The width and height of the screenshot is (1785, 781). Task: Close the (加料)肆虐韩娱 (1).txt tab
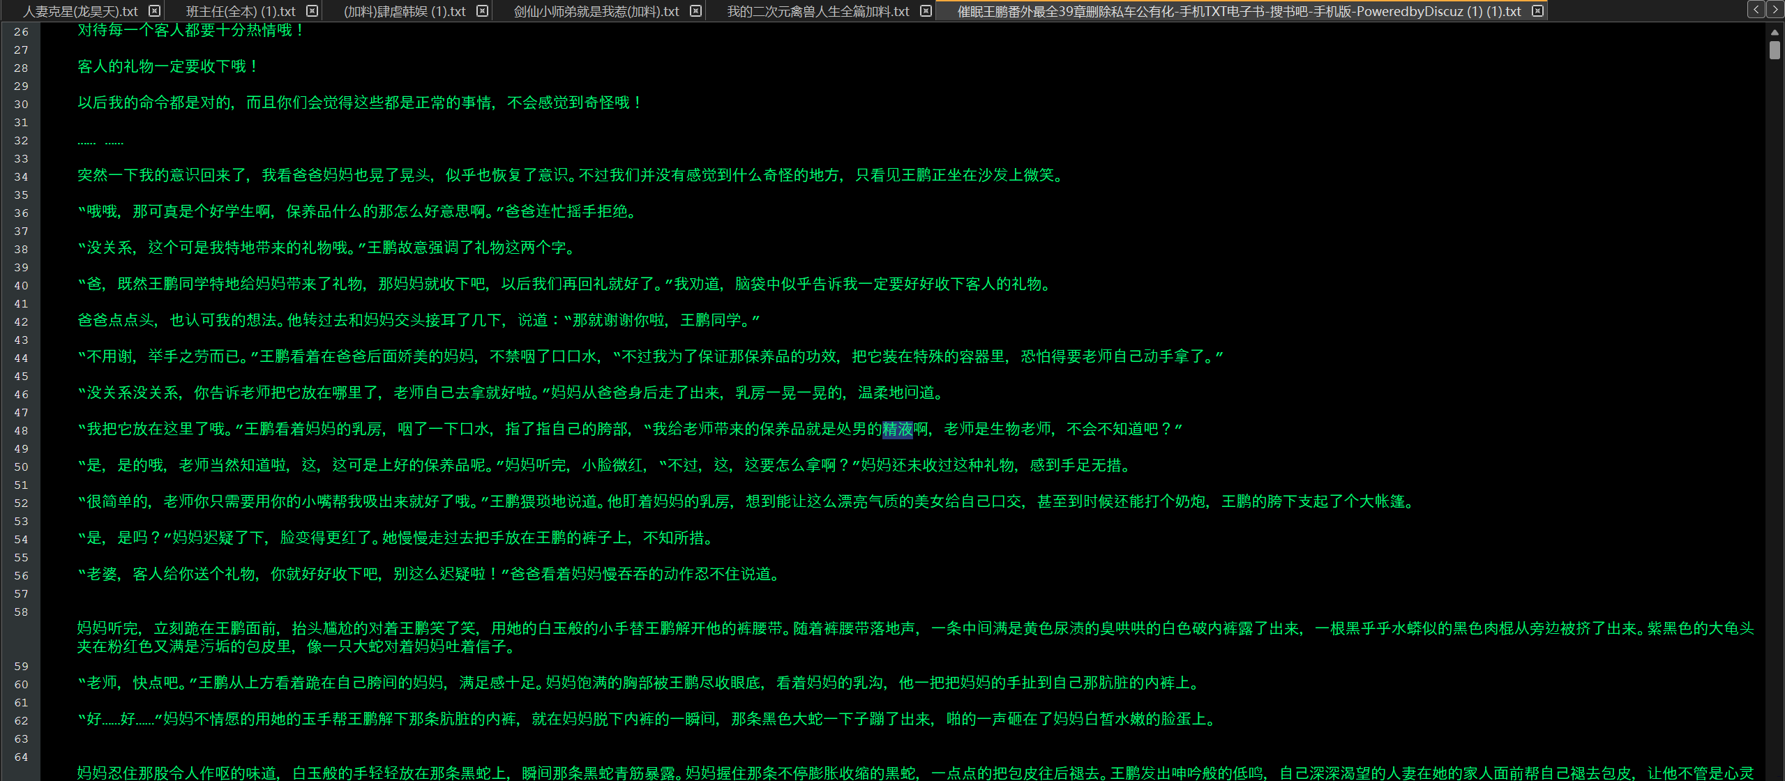pyautogui.click(x=482, y=11)
